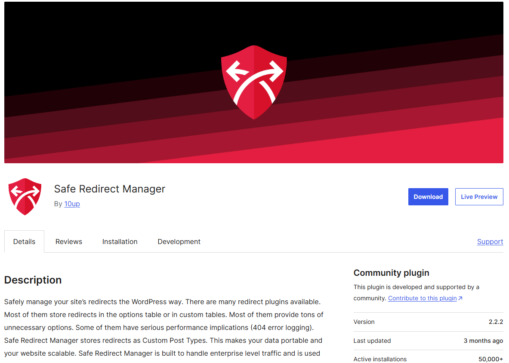Viewport: 509px width, 363px height.
Task: Click the external link arrow after Contribute
Action: (460, 298)
